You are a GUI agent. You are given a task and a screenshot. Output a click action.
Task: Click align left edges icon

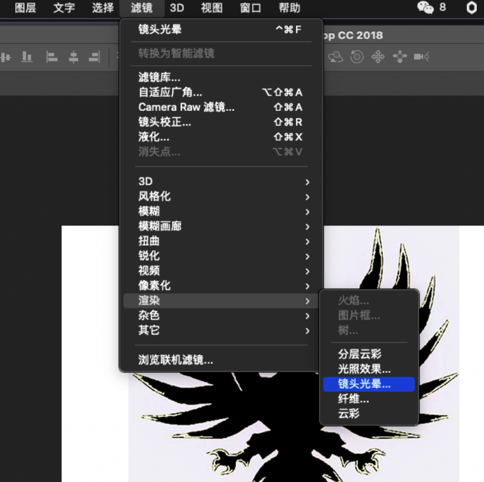[x=52, y=57]
